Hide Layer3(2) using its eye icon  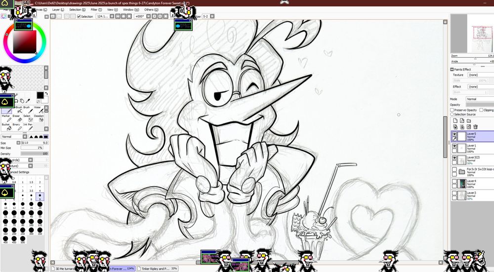point(454,158)
